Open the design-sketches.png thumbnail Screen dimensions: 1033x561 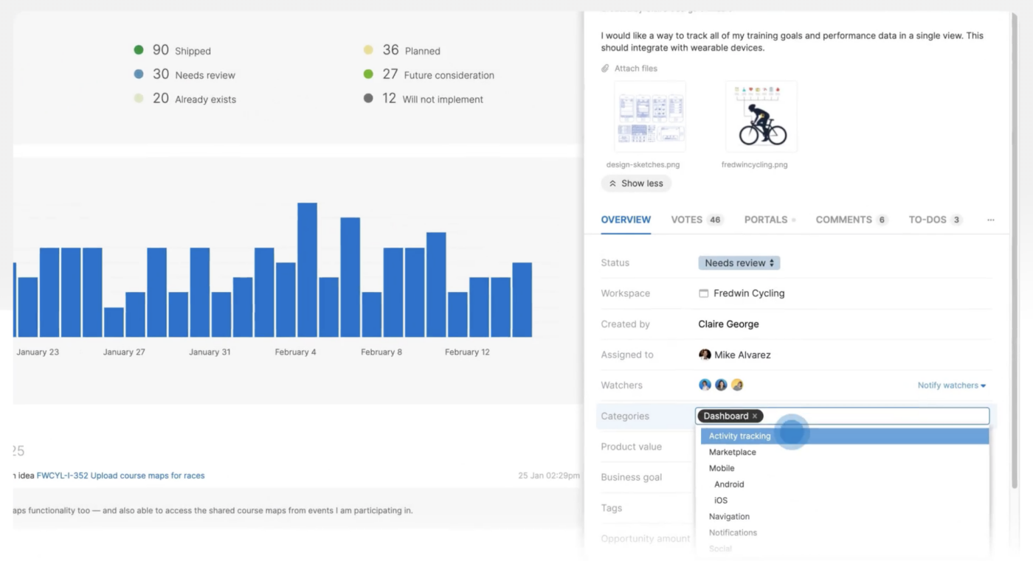pyautogui.click(x=650, y=116)
